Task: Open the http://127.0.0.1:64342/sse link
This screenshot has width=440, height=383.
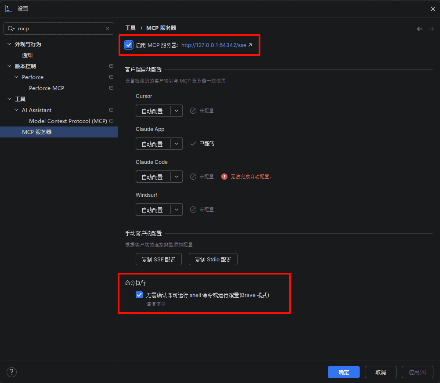Action: [216, 45]
